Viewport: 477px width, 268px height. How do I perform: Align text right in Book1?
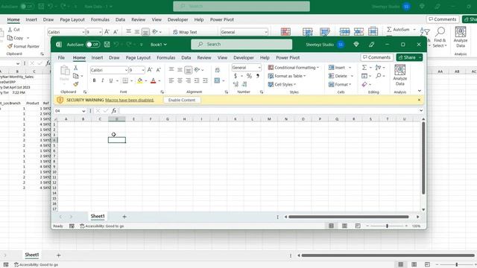pos(189,80)
